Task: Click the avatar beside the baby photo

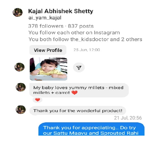Action: point(19,67)
